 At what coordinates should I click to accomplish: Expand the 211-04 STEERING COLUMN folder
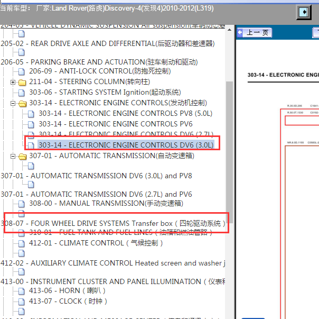pyautogui.click(x=13, y=82)
